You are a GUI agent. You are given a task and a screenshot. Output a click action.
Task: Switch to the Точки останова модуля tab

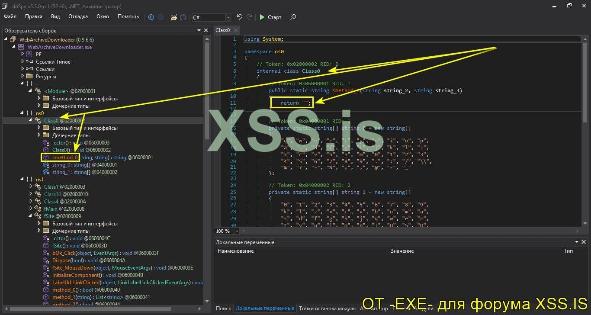point(327,309)
